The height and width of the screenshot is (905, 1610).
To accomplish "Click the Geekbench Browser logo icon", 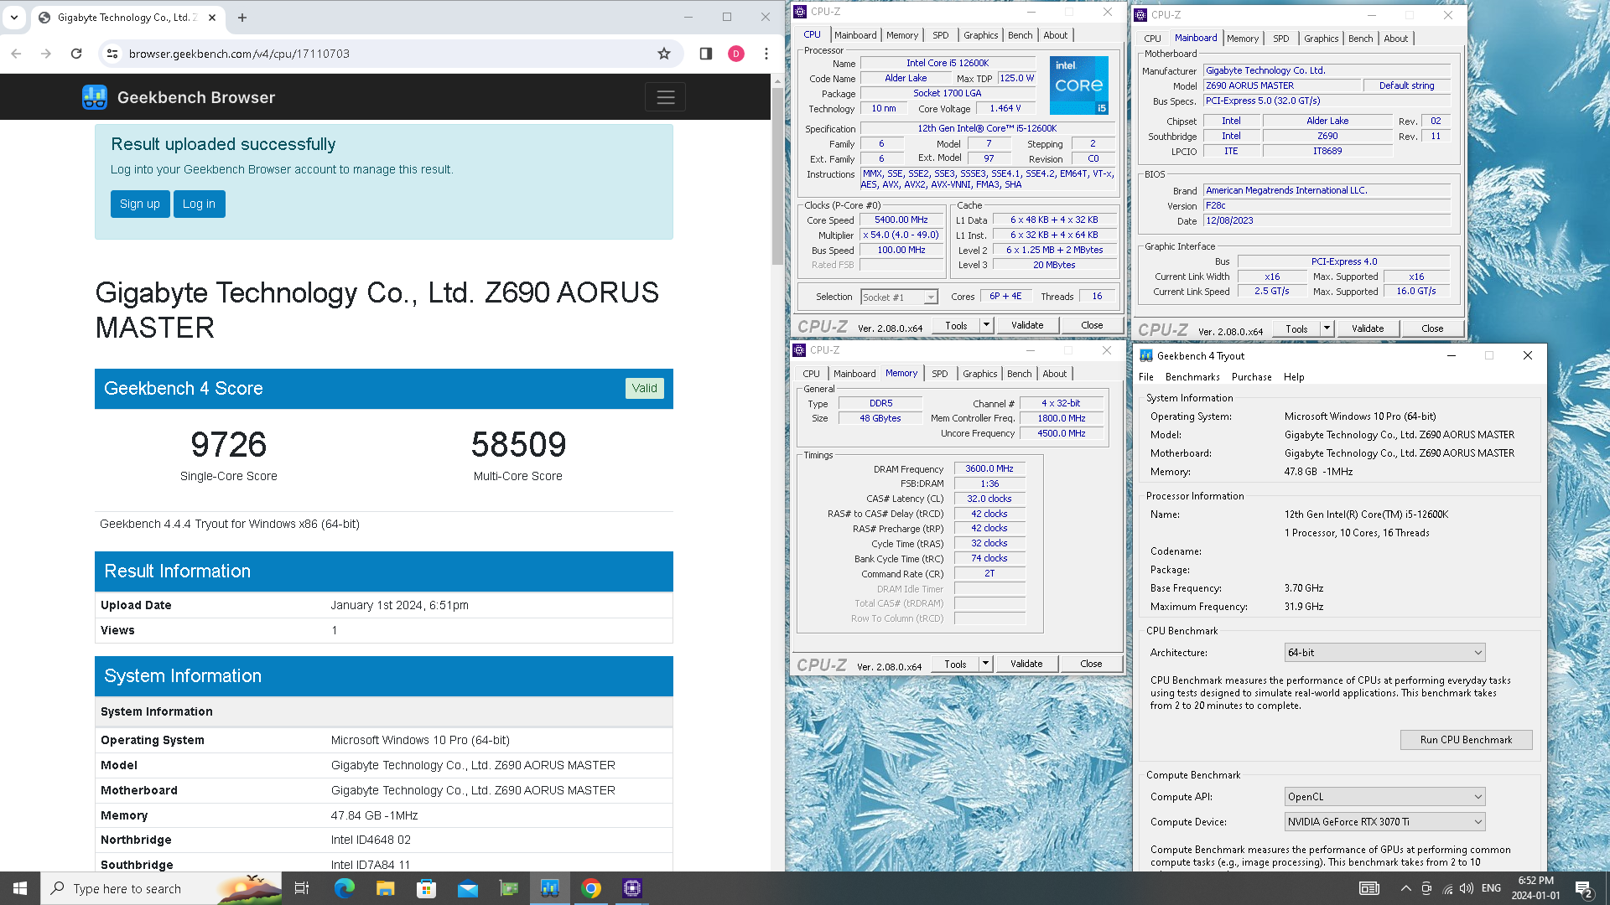I will tap(95, 97).
